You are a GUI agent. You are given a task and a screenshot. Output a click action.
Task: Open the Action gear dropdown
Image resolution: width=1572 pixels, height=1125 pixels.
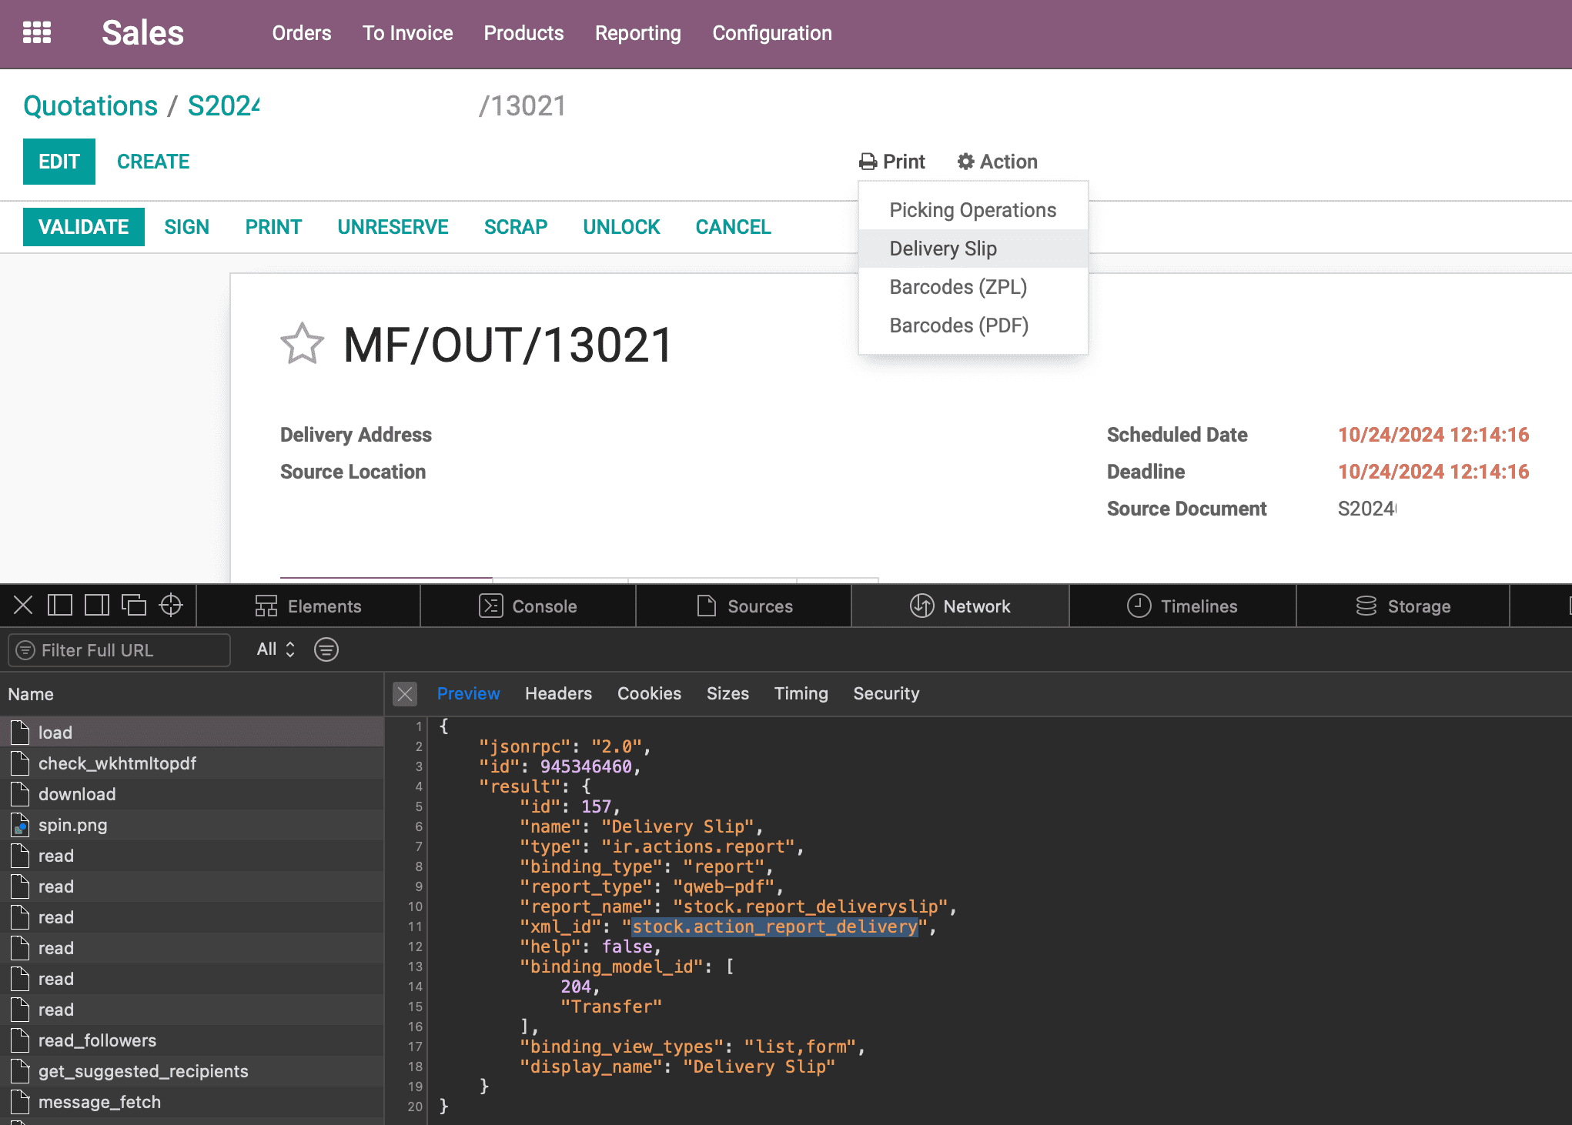pos(998,162)
